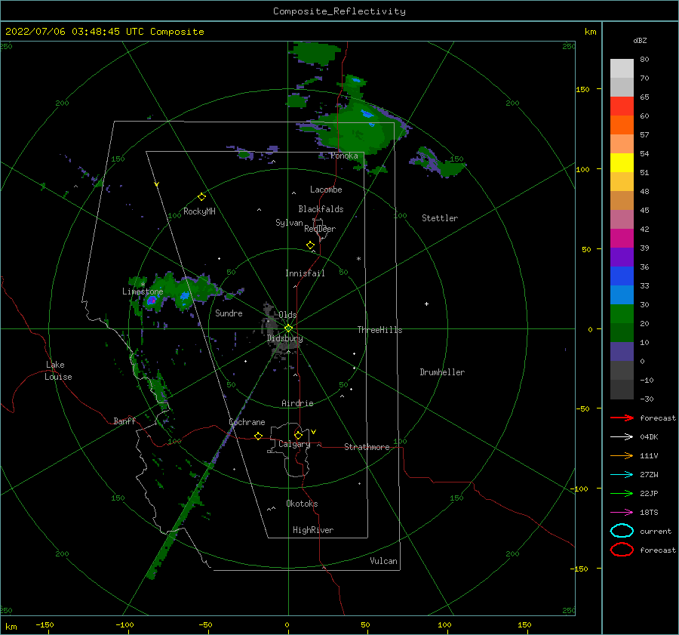The height and width of the screenshot is (635, 679).
Task: Click the Vulcan town label
Action: click(x=383, y=561)
